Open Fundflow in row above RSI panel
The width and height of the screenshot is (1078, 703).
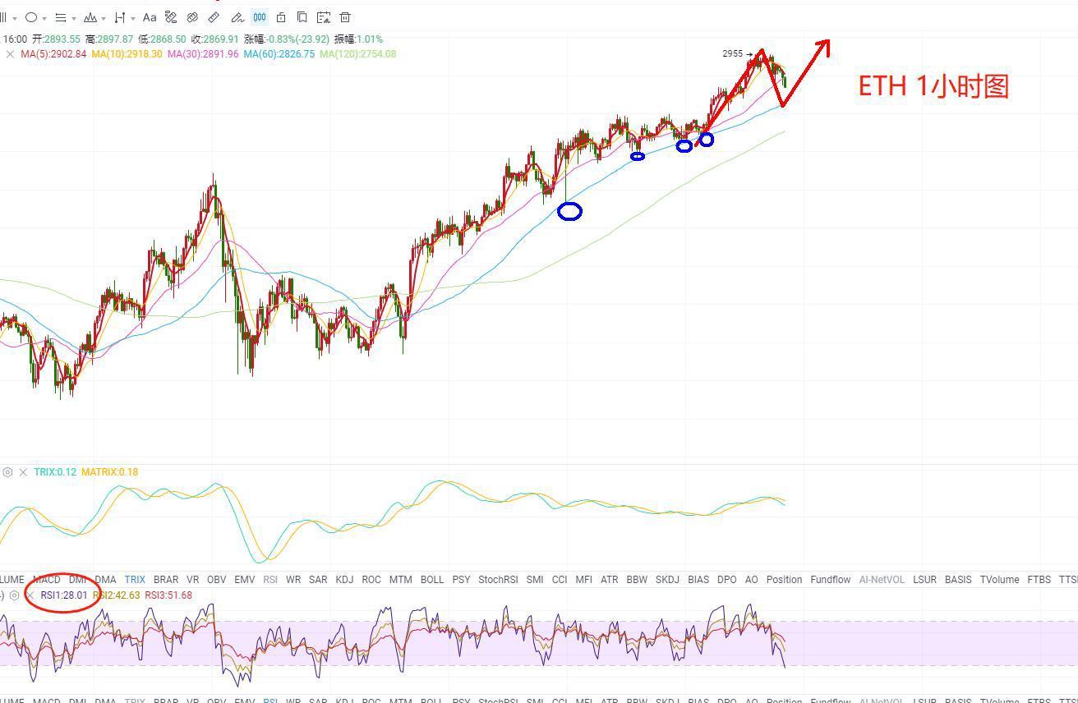[830, 580]
